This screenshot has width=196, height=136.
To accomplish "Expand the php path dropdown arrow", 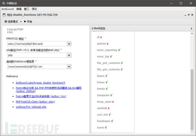I will (x=69, y=55).
